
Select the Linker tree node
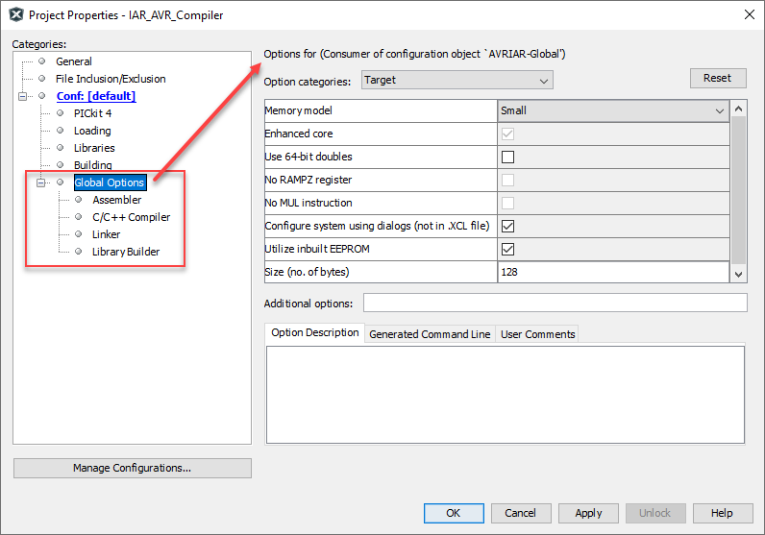107,234
